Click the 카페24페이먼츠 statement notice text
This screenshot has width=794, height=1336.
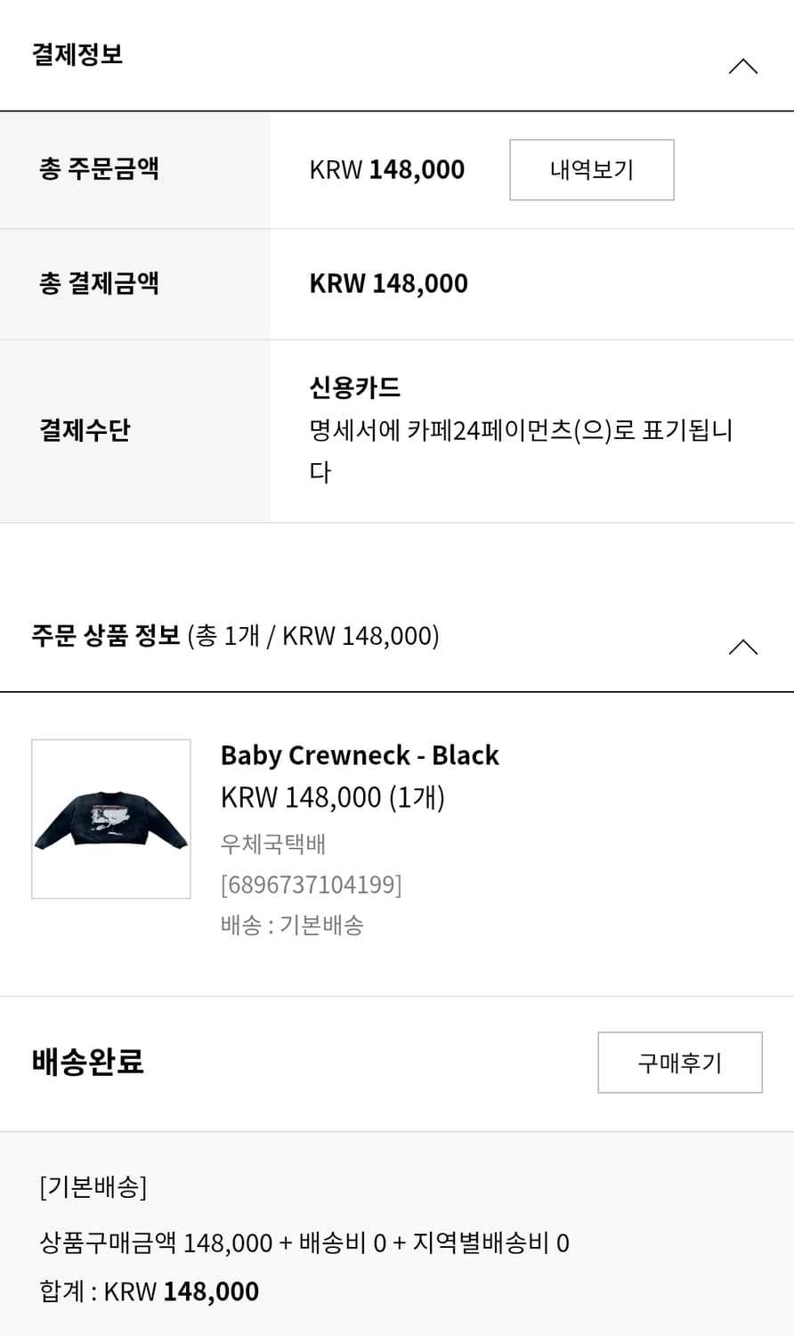520,431
